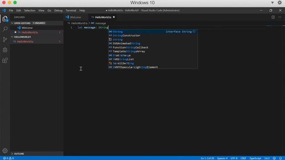Click message symbol in the breadcrumb
The height and width of the screenshot is (160, 285).
click(101, 23)
